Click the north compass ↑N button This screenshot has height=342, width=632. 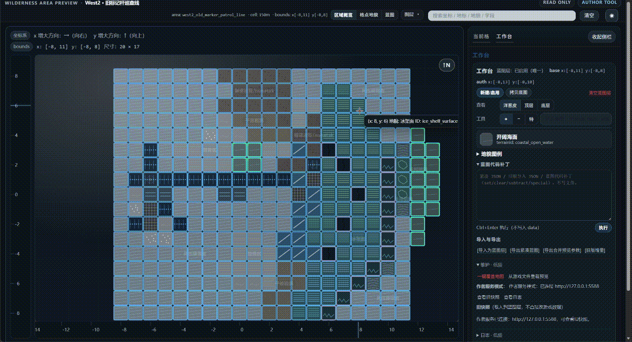(447, 65)
